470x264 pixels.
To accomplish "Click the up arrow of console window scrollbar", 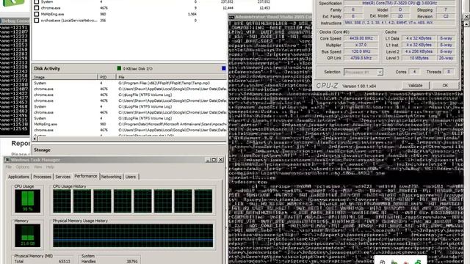I will (466, 24).
